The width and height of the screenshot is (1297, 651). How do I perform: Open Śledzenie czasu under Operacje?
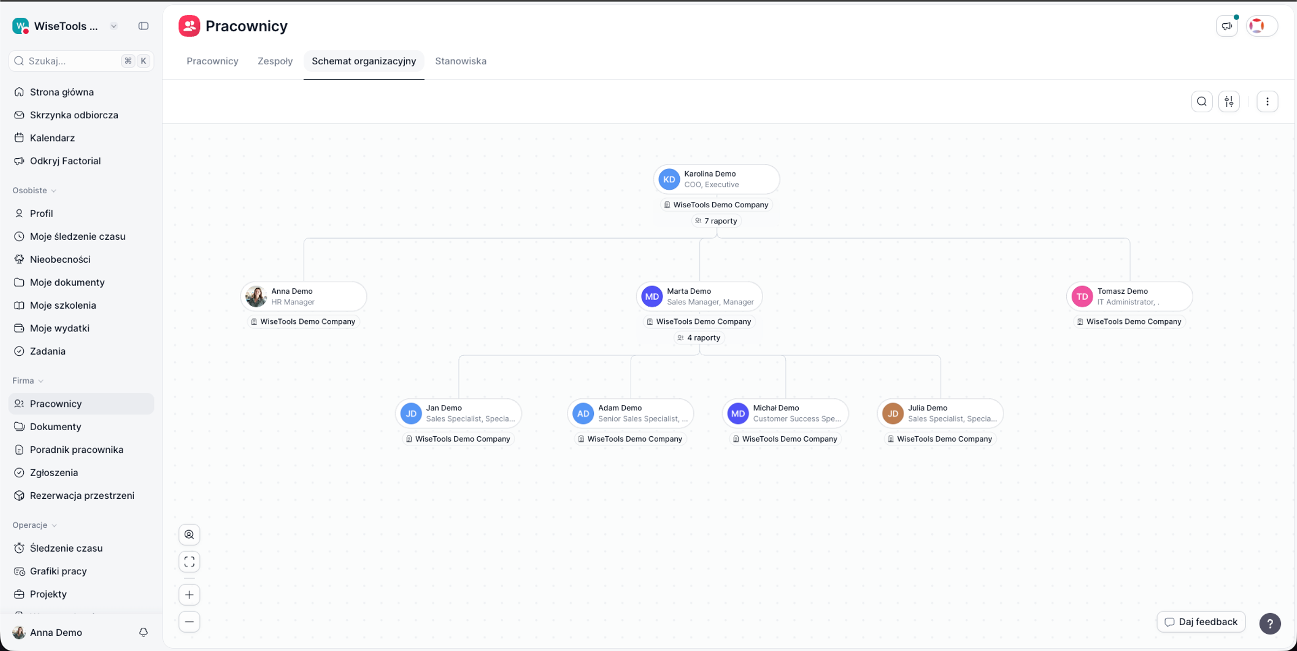81,548
